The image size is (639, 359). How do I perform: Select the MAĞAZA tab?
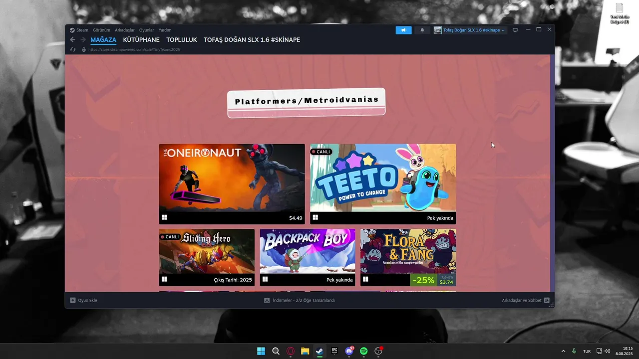(103, 40)
